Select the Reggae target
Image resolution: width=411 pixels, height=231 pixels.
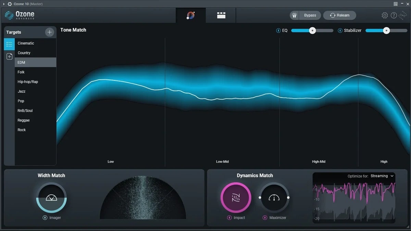click(35, 120)
